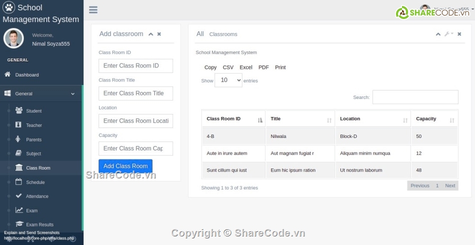Click wrench settings icon in All Classrooms panel
The image size is (475, 245).
pos(447,34)
